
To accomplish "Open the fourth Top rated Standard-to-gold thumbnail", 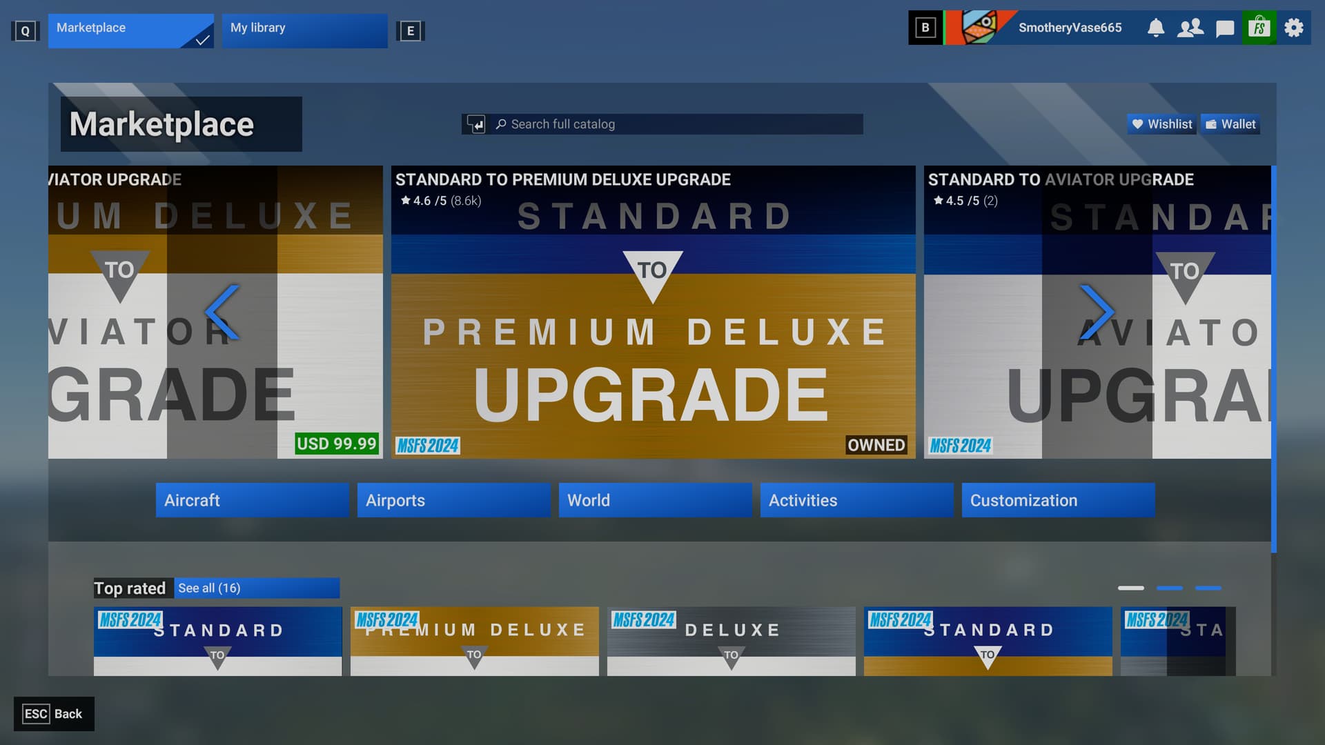I will tap(988, 642).
